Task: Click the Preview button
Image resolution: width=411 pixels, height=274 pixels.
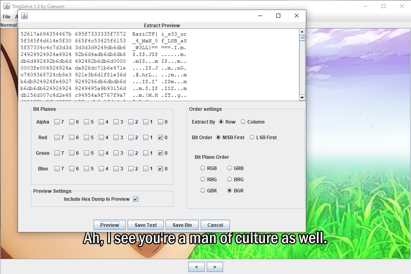Action: click(x=110, y=225)
